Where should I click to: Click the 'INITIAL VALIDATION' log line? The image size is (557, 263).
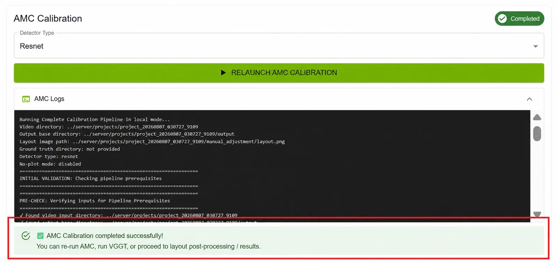tap(91, 178)
